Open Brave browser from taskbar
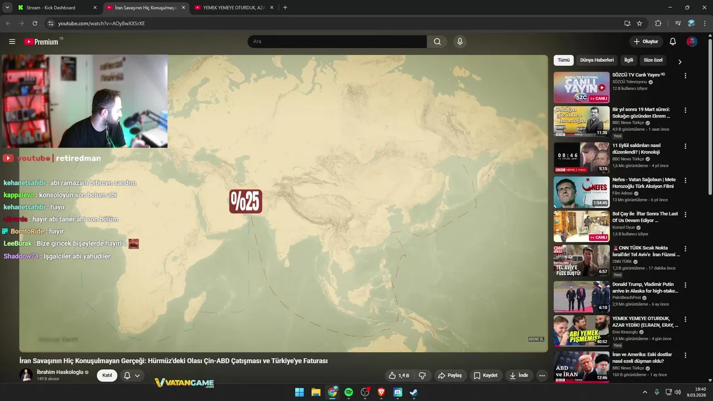 pyautogui.click(x=382, y=392)
